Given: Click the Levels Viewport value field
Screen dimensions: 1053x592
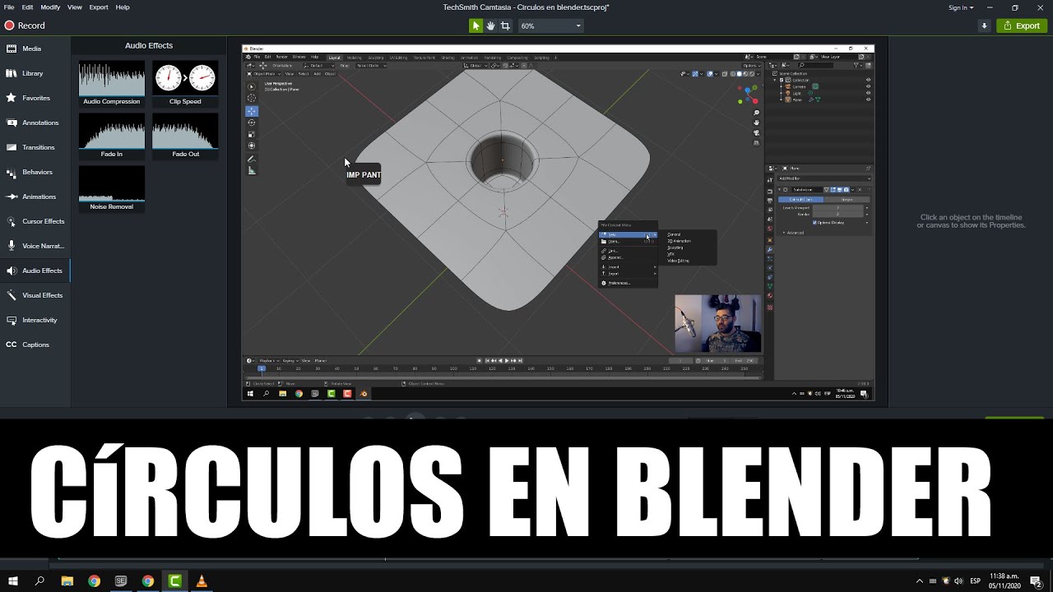Looking at the screenshot, I should (x=838, y=207).
